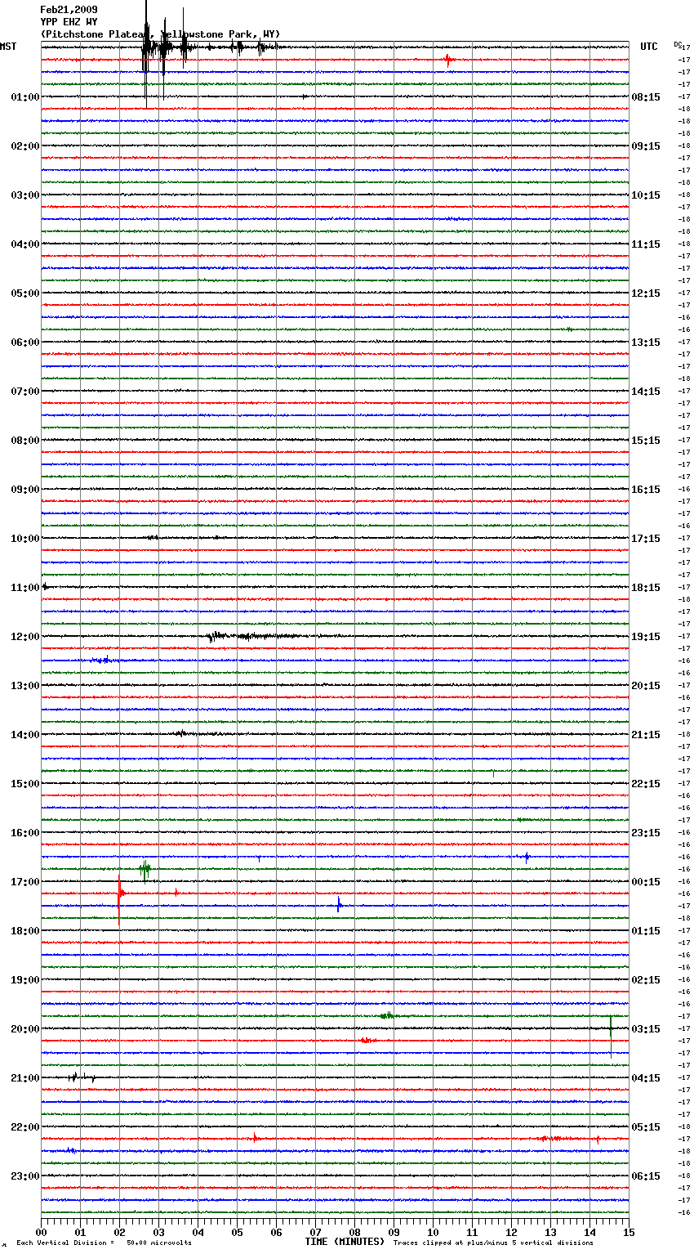
Task: Click the 11:15 UTC time label
Action: point(646,244)
